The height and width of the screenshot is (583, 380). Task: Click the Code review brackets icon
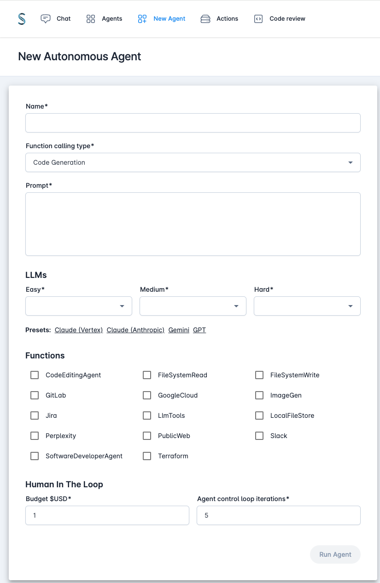[x=258, y=19]
